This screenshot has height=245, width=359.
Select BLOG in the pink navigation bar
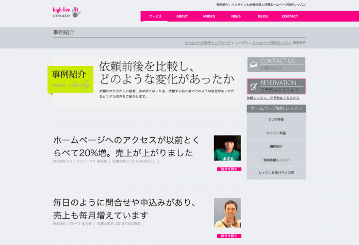[263, 17]
